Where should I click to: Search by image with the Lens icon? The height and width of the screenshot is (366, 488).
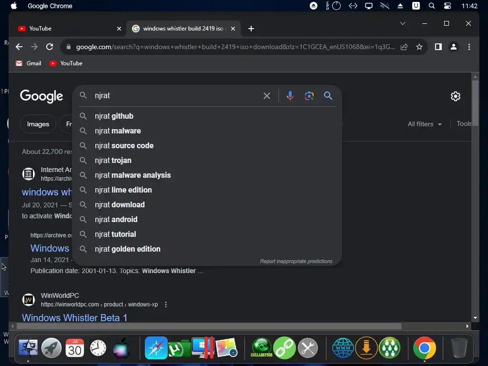pos(309,96)
